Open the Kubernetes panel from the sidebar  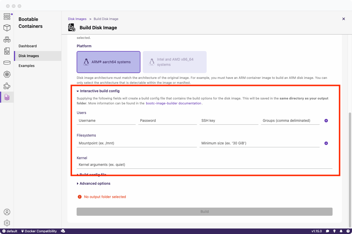tap(7, 74)
